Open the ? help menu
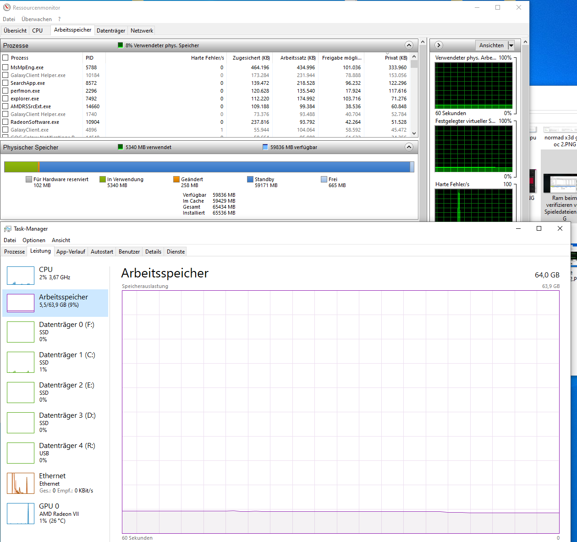 pos(59,19)
